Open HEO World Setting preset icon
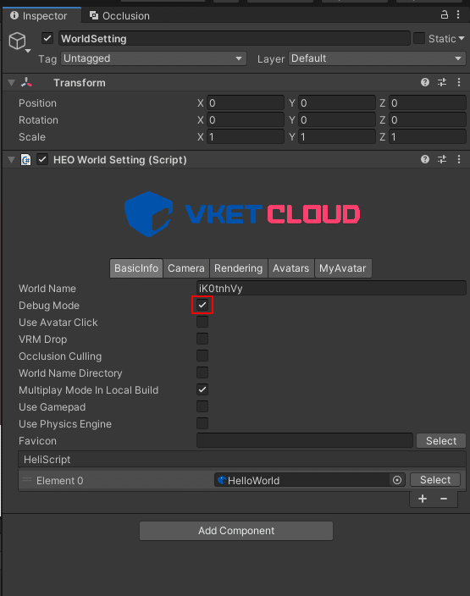The image size is (470, 596). tap(442, 159)
